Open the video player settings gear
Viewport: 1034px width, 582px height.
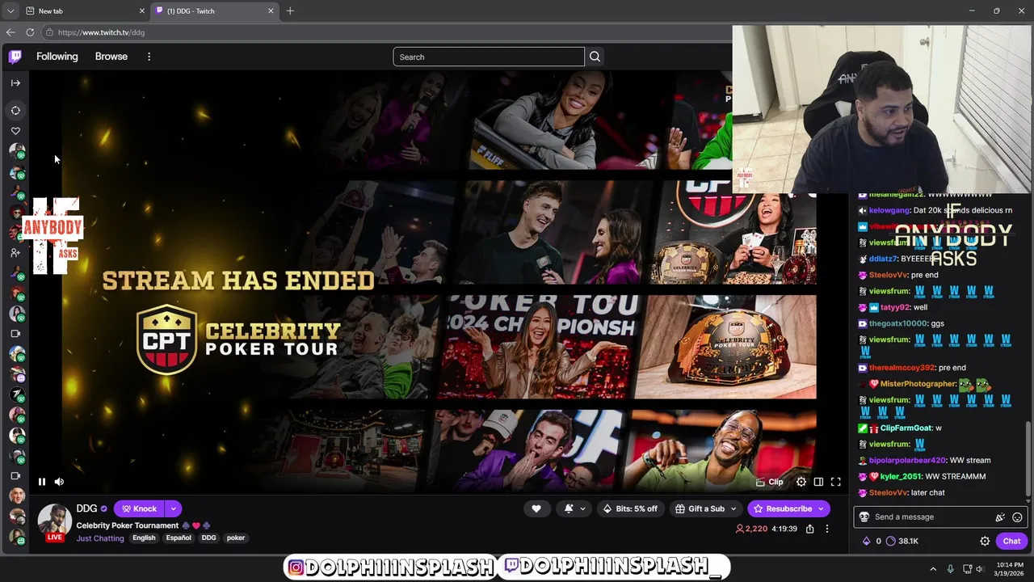(801, 482)
